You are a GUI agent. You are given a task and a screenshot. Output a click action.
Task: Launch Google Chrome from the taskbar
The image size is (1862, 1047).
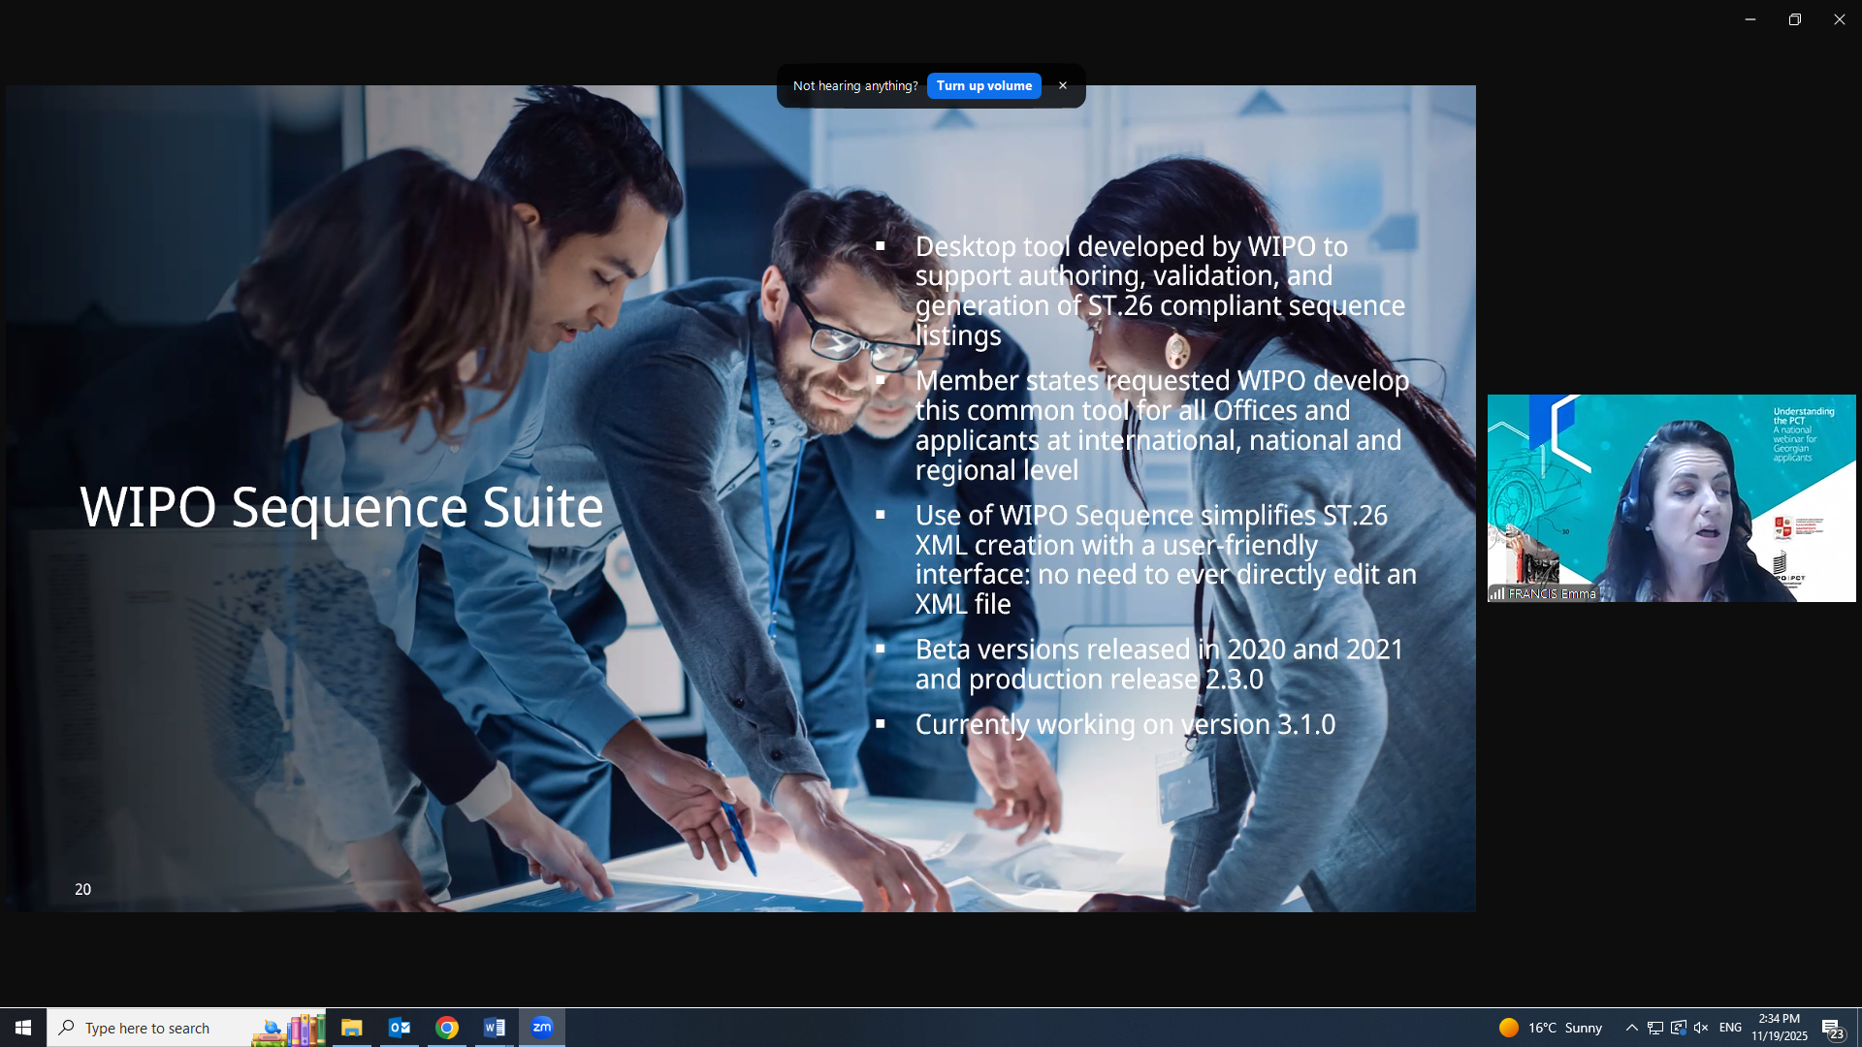coord(446,1028)
